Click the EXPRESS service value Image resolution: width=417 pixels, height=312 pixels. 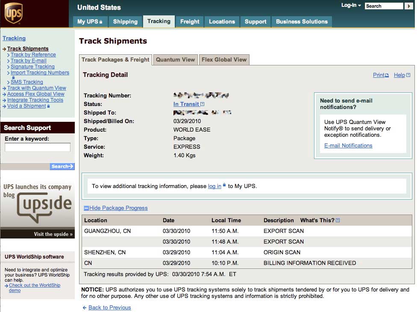point(187,147)
